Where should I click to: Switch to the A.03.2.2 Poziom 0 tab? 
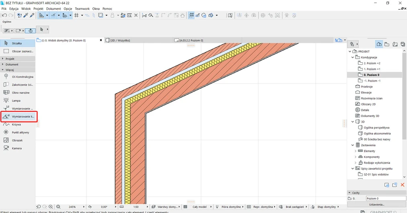(x=208, y=40)
